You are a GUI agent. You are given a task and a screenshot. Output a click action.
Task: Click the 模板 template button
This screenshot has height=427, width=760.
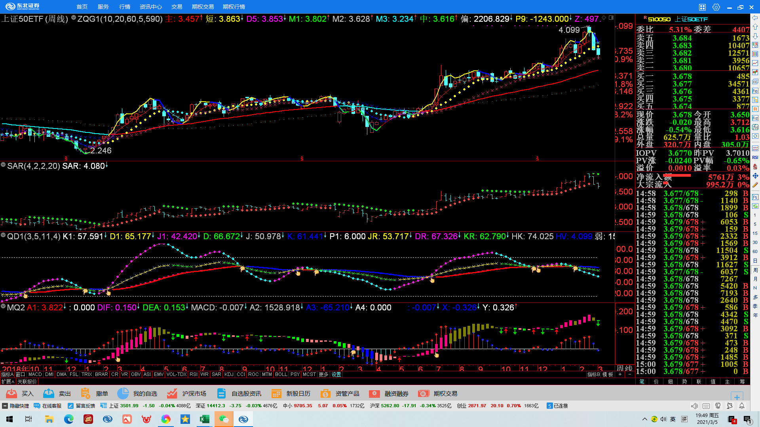coord(608,374)
